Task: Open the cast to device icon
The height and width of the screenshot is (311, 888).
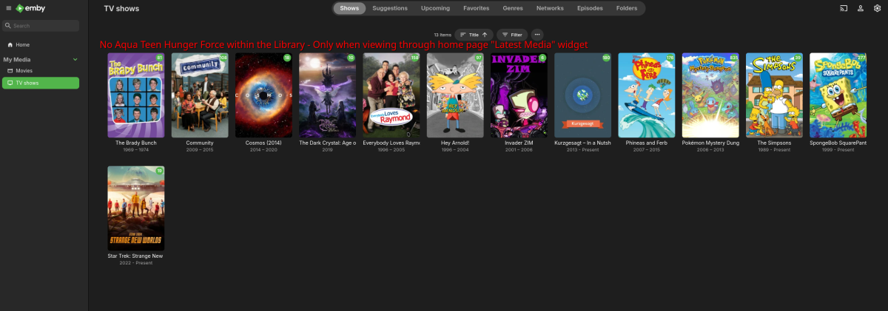Action: point(843,8)
